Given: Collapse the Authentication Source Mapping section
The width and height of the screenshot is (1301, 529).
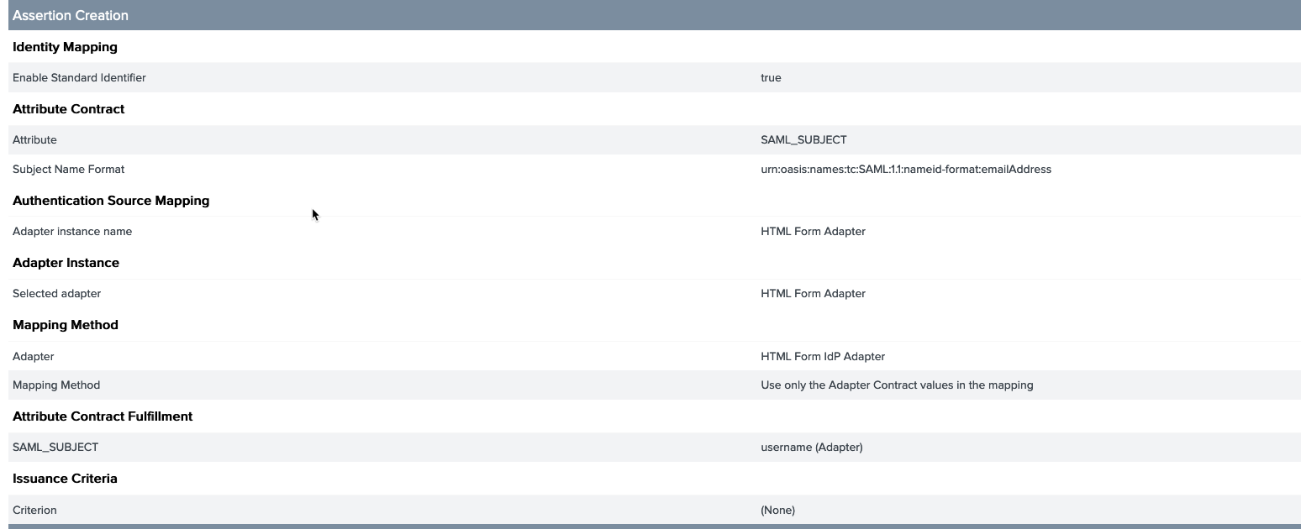Looking at the screenshot, I should tap(110, 201).
